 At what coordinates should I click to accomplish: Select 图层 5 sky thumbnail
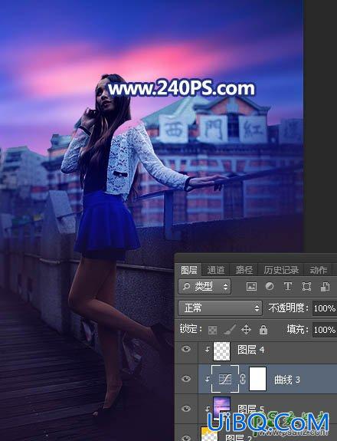221,408
